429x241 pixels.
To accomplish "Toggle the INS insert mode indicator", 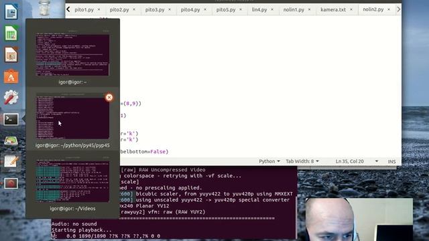I will pyautogui.click(x=391, y=161).
